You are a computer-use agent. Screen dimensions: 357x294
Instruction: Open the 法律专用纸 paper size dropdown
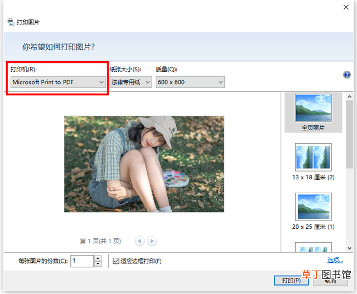[131, 82]
